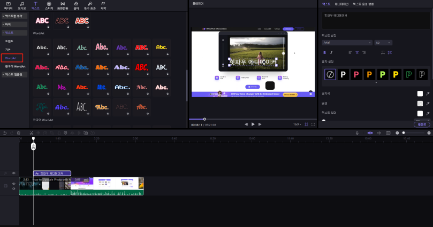433x227 pixels.
Task: Choose the purple Abc. WordArt in first row
Action: pos(122,48)
